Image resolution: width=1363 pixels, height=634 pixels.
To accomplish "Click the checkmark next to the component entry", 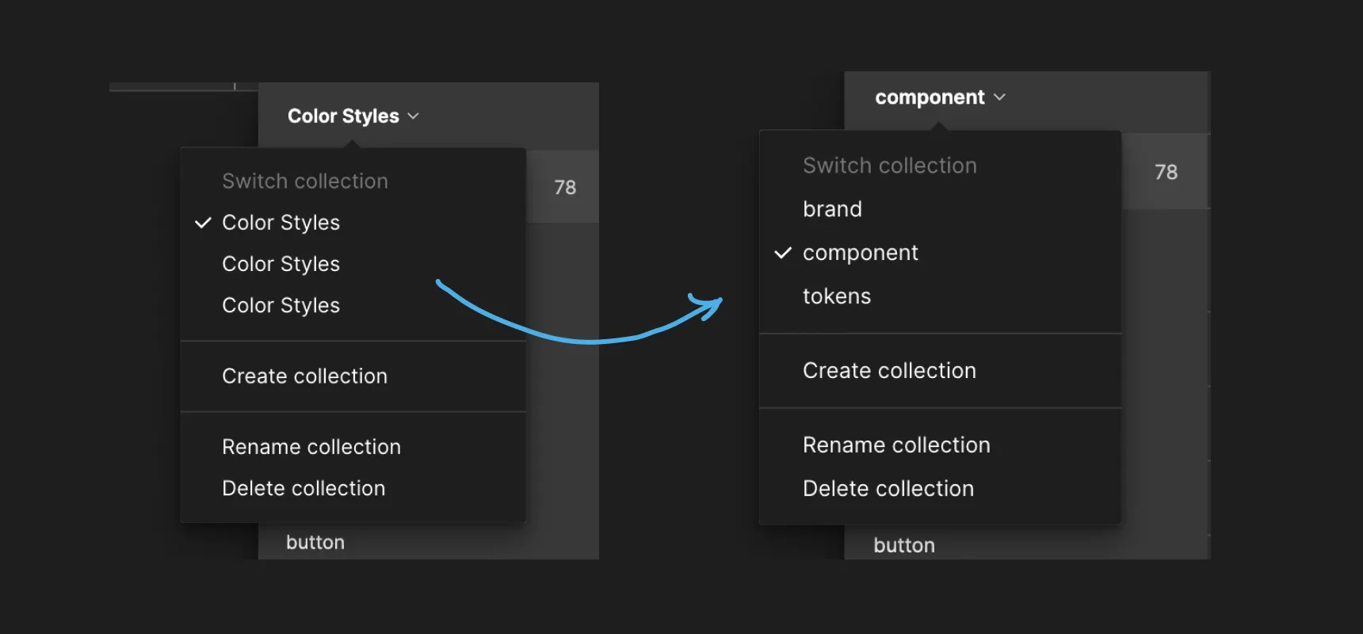I will point(783,253).
